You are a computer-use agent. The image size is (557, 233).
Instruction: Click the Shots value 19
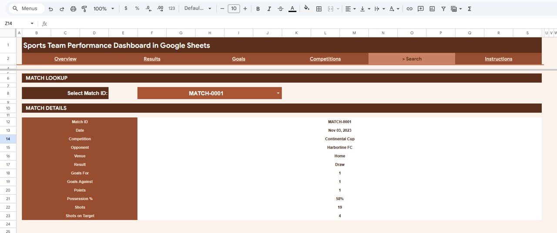[340, 207]
